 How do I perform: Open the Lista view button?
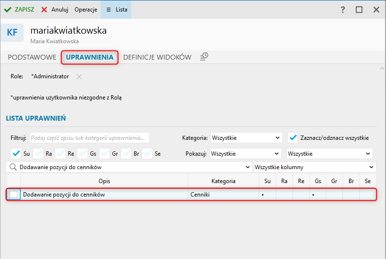[x=116, y=10]
